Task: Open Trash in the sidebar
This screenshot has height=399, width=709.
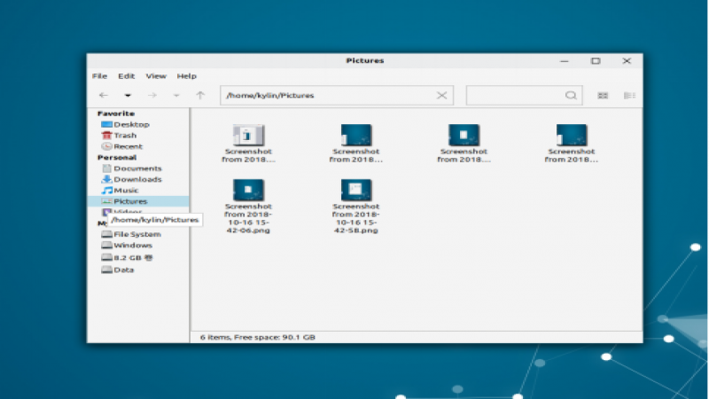Action: pyautogui.click(x=125, y=136)
